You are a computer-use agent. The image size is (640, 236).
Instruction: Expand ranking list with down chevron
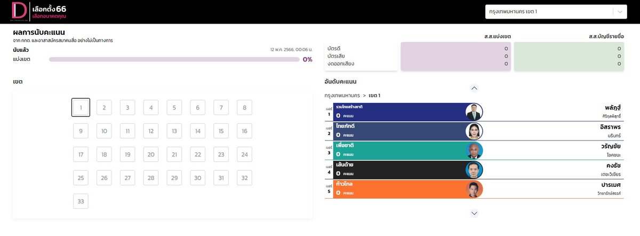[x=474, y=213]
